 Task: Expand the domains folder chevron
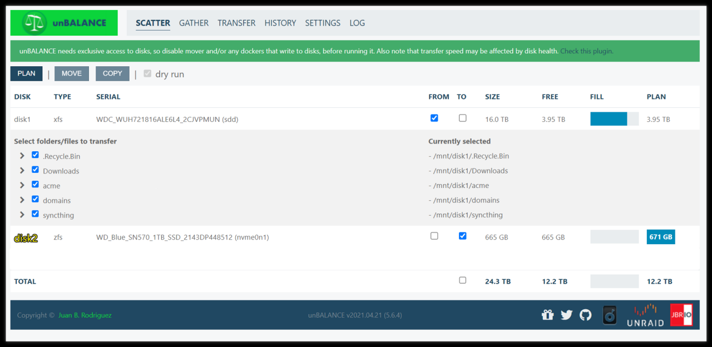click(22, 200)
